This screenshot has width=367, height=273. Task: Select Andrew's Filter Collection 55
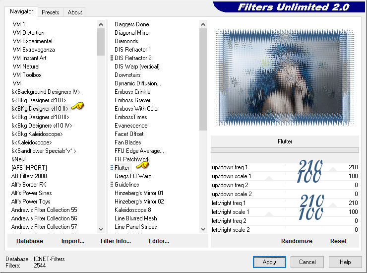[x=44, y=210]
